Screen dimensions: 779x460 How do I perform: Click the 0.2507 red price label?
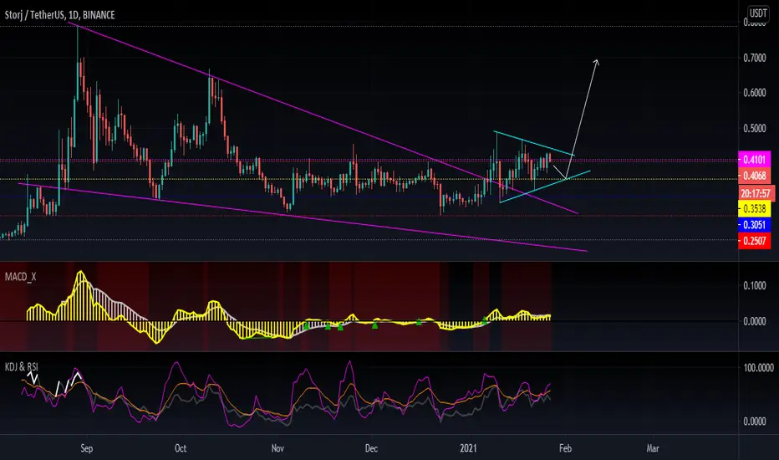(755, 241)
